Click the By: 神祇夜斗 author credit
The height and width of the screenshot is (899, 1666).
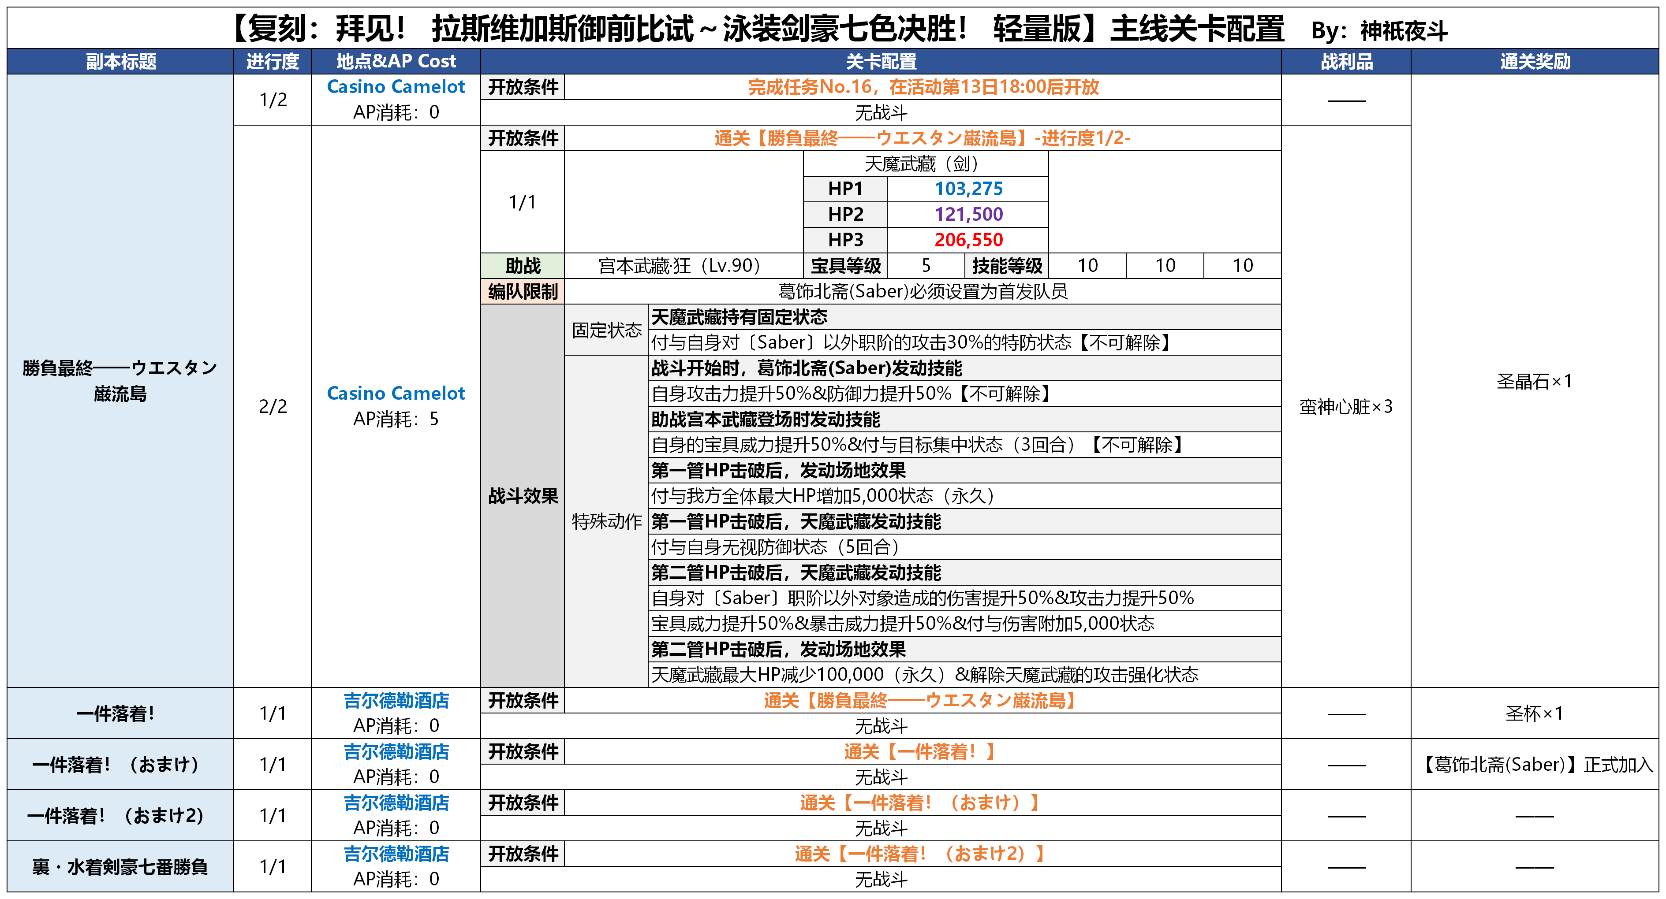coord(1379,30)
